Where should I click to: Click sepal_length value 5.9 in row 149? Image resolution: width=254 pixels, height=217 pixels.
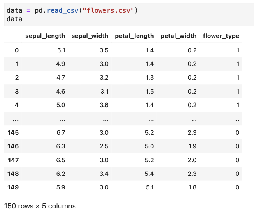pos(61,187)
